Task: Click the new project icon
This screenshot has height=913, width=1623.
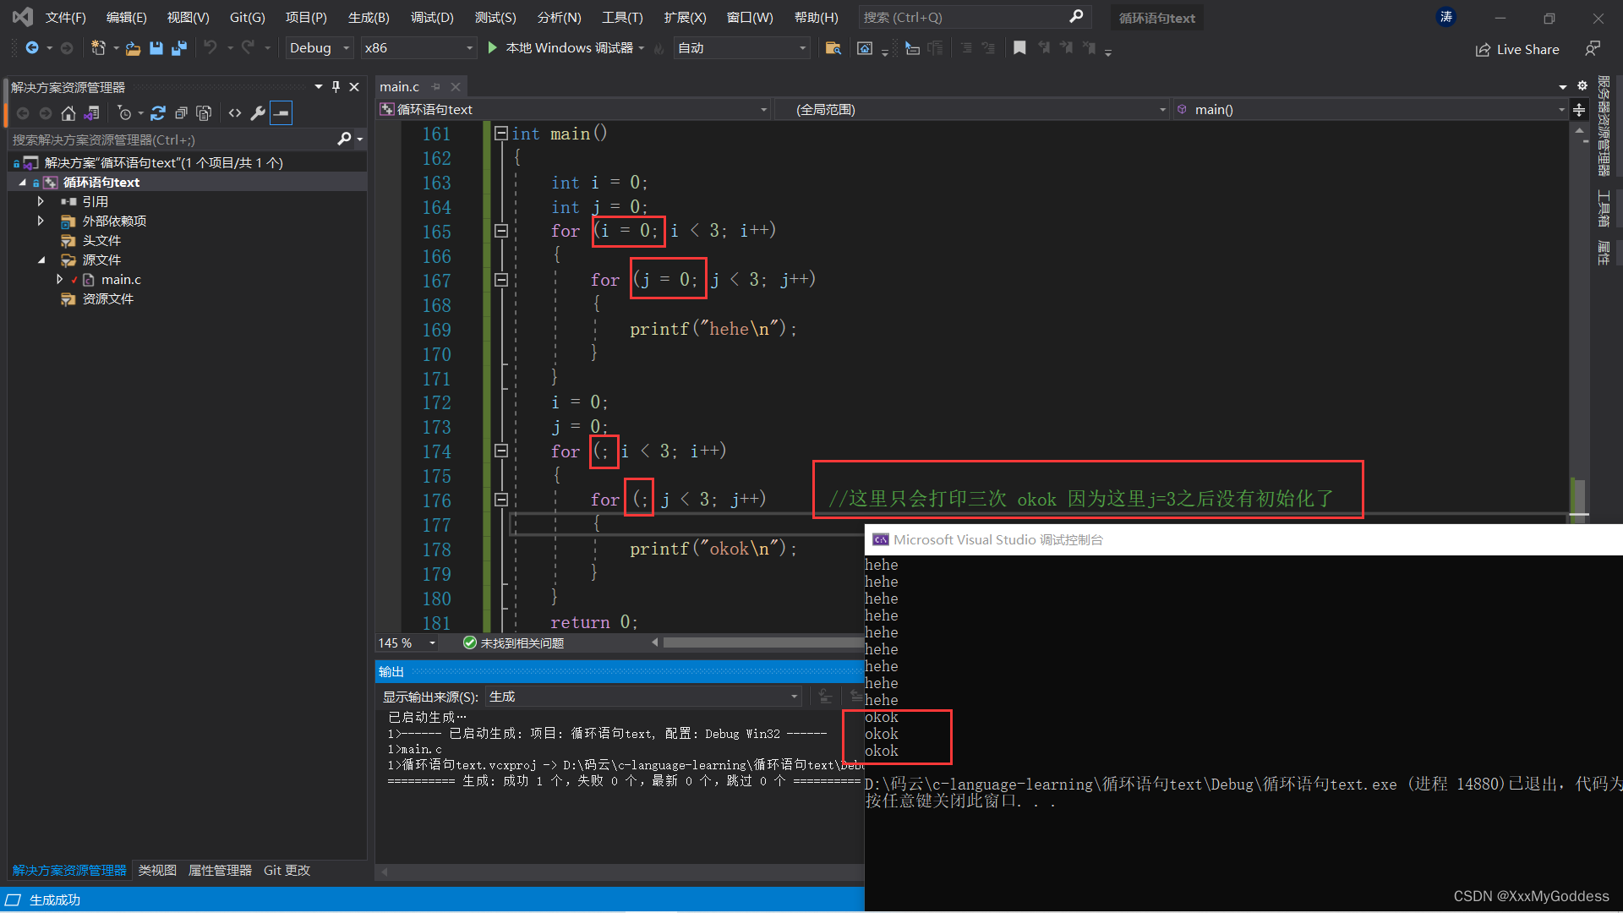Action: 99,48
